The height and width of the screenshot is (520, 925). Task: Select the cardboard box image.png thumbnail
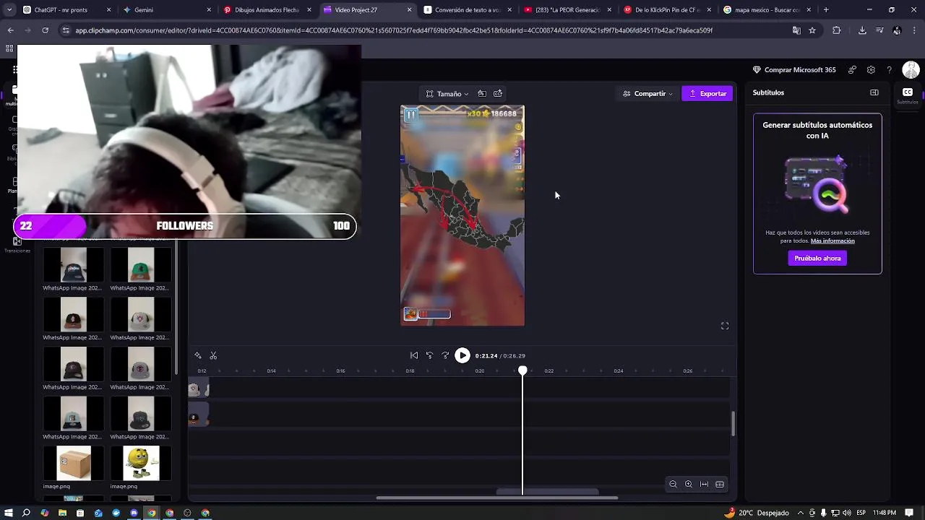[73, 463]
